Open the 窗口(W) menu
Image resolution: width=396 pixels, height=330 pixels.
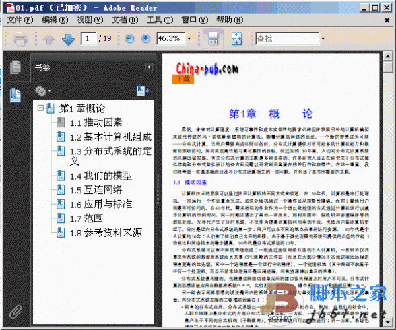pos(195,20)
